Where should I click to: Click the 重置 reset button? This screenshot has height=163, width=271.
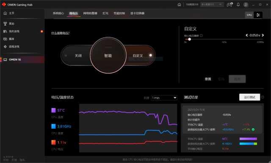coord(208,79)
